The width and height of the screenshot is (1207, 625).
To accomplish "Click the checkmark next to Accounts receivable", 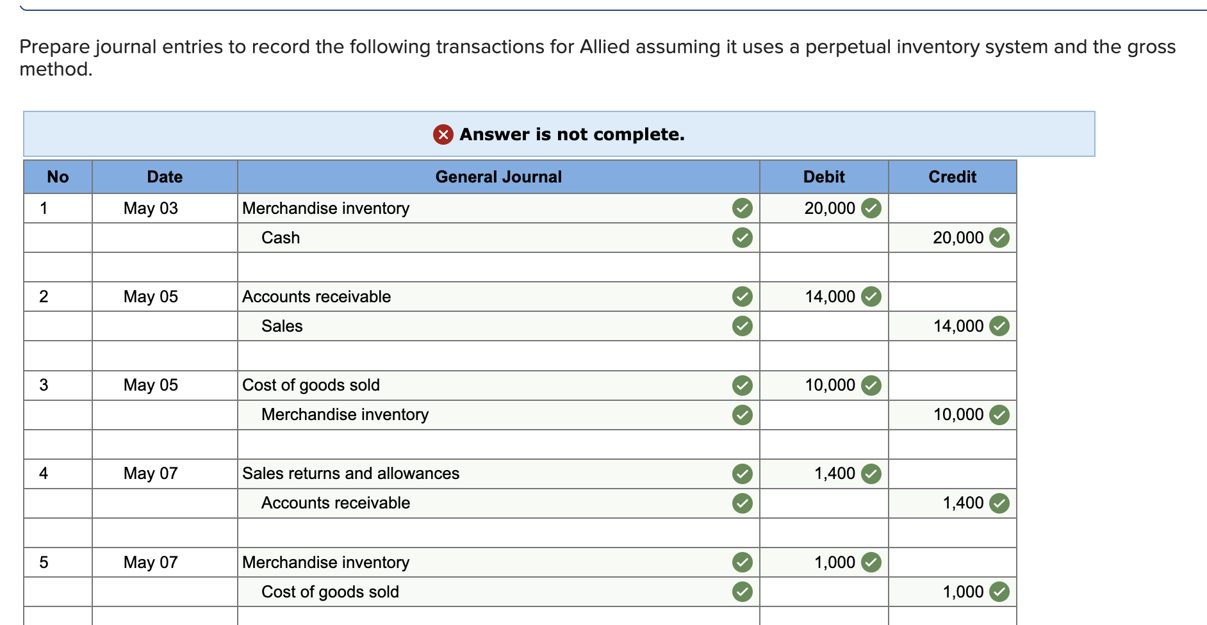I will [742, 296].
